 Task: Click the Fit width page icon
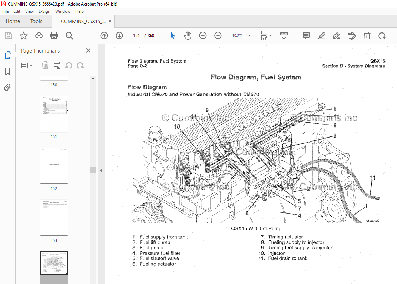click(264, 36)
